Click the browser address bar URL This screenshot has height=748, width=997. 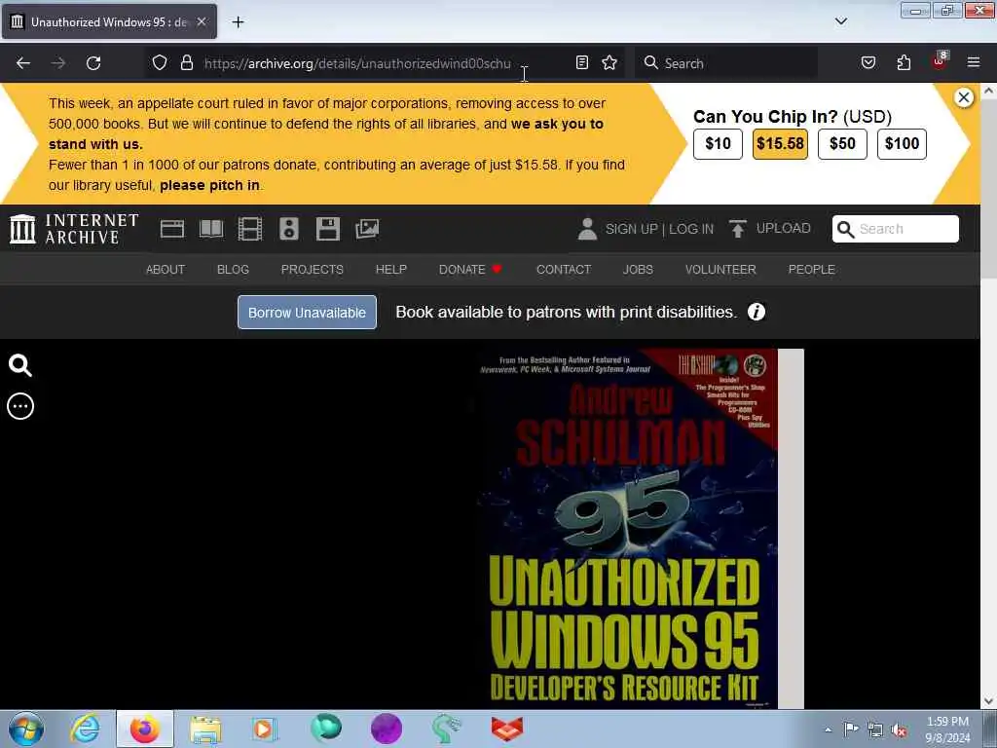click(x=357, y=63)
